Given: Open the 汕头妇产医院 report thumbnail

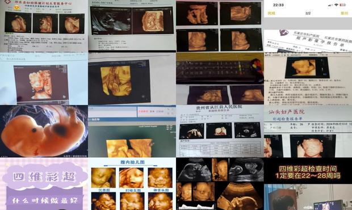Looking at the screenshot, I should [x=308, y=131].
